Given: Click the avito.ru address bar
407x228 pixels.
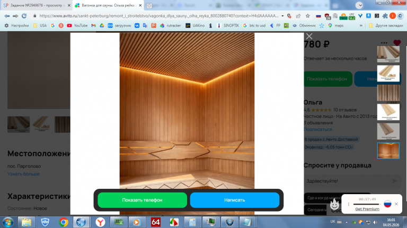Looking at the screenshot, I should (x=158, y=16).
